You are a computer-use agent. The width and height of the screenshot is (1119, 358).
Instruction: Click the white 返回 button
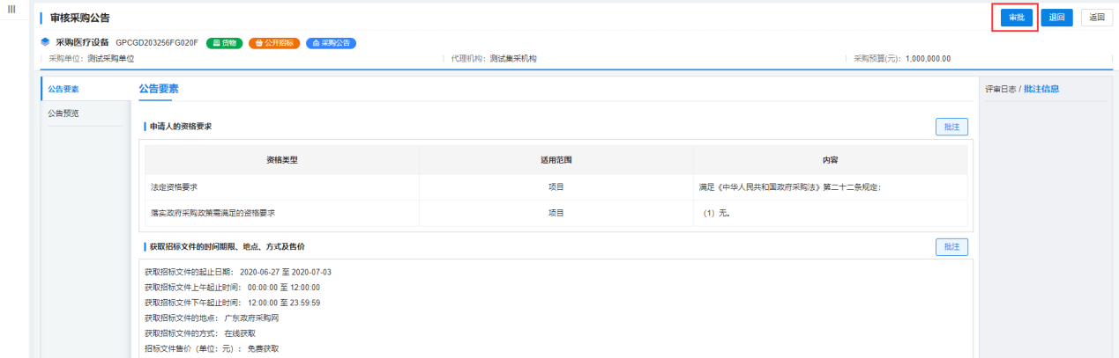coord(1096,18)
